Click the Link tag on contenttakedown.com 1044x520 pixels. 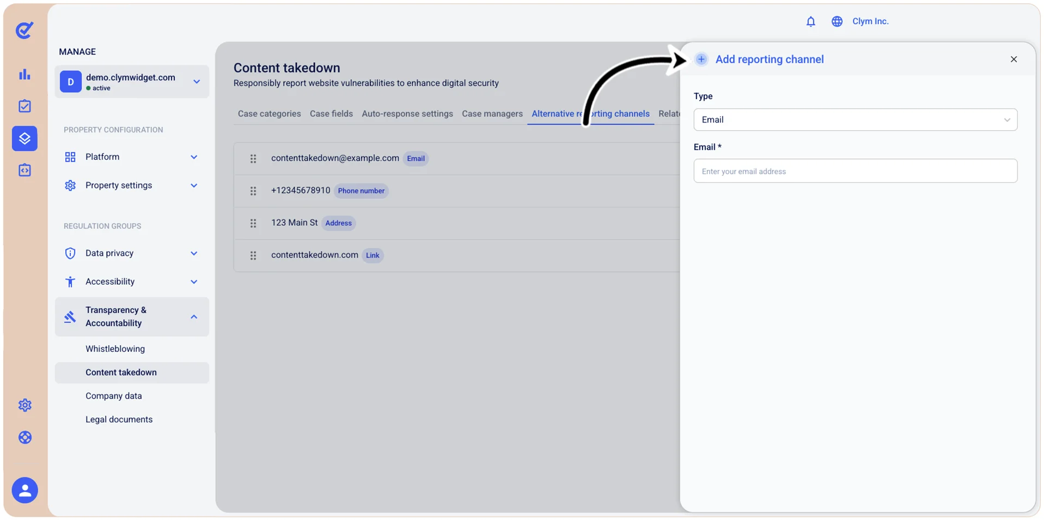tap(373, 255)
